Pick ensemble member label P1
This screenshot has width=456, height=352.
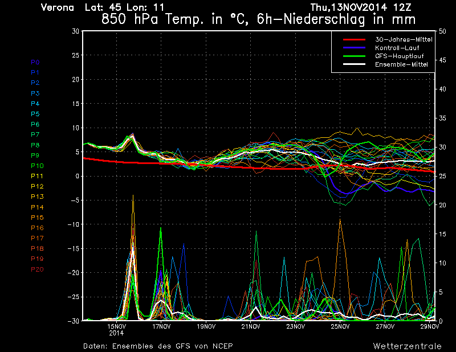pos(35,72)
